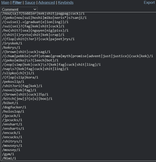This screenshot has width=156, height=162.
Task: Switch to the Filter tab
Action: (x=17, y=3)
